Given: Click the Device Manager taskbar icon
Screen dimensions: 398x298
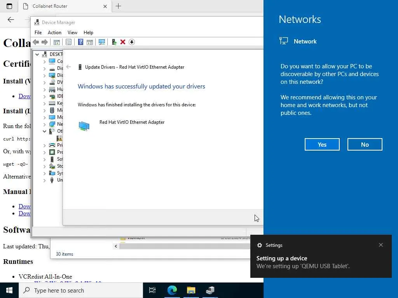Looking at the screenshot, I should (x=210, y=290).
